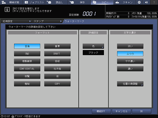
Task: Select the 回収 watermark format
Action: 57,61
